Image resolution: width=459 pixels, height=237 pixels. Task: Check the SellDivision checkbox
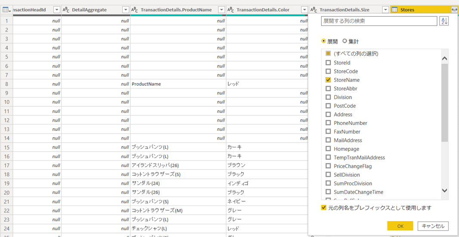(x=328, y=175)
